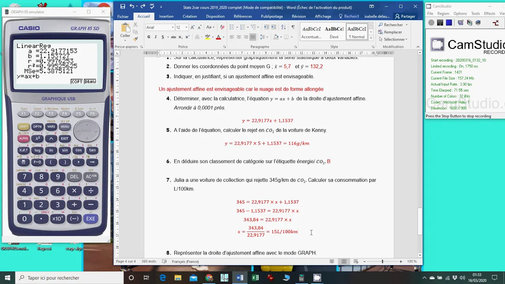Screen dimensions: 505x284
Task: Toggle subscript formatting
Action: [180, 37]
